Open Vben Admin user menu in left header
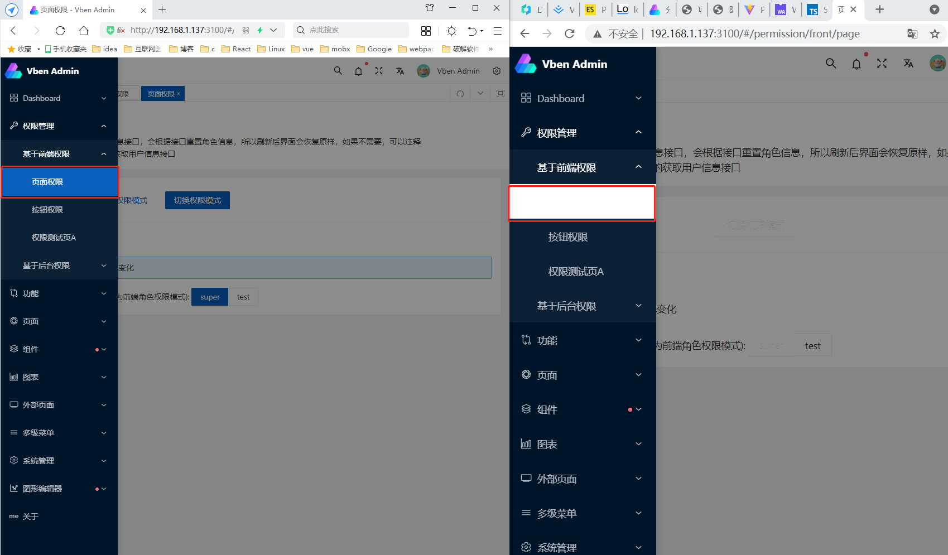This screenshot has width=948, height=555. pos(449,71)
